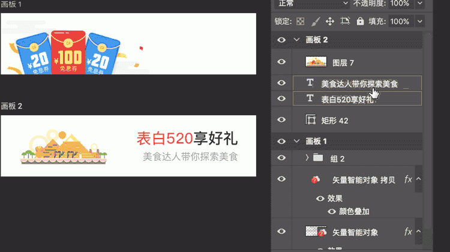The height and width of the screenshot is (252, 450).
Task: Click the lock image pixels brush icon
Action: point(315,22)
